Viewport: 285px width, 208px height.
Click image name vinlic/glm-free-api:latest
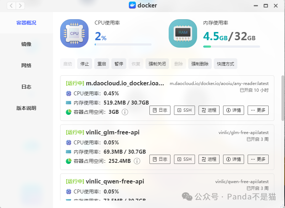(x=244, y=133)
